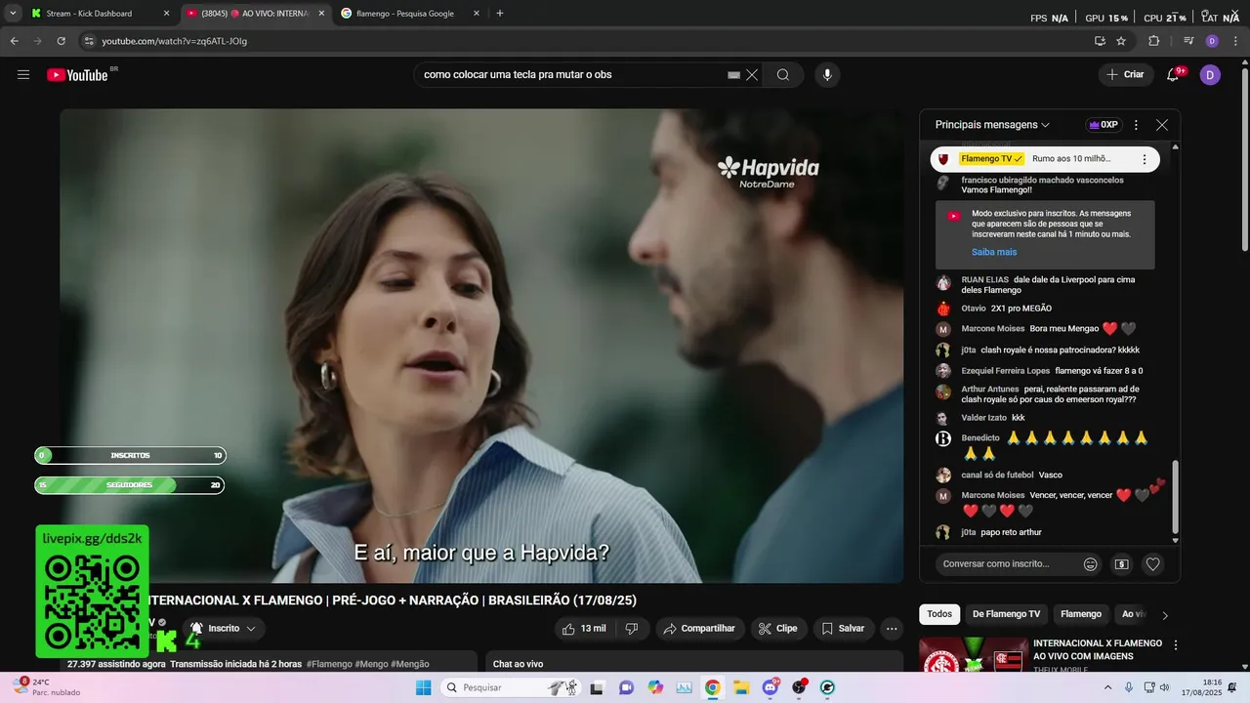The image size is (1250, 703).
Task: Open the 0XP channel points badge
Action: tap(1103, 125)
